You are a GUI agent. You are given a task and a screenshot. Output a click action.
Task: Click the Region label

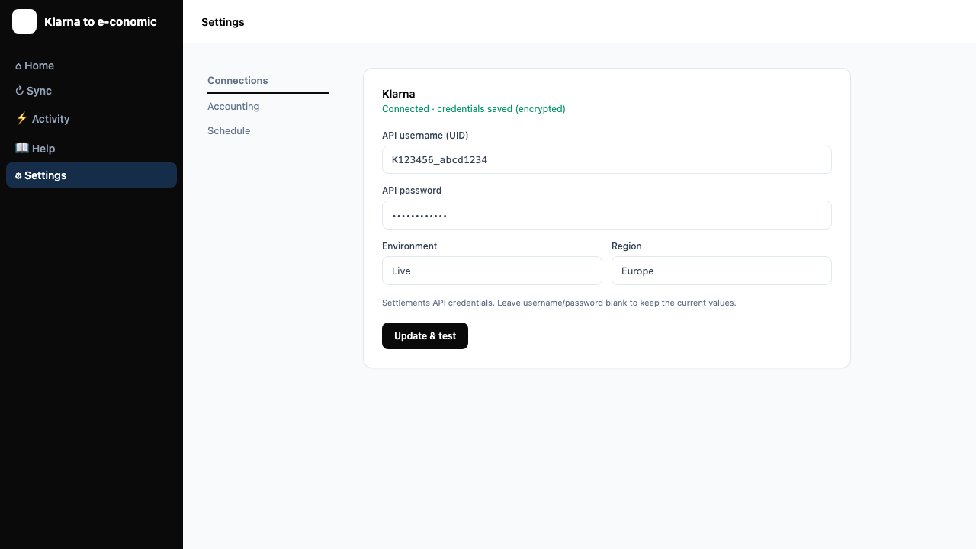627,246
